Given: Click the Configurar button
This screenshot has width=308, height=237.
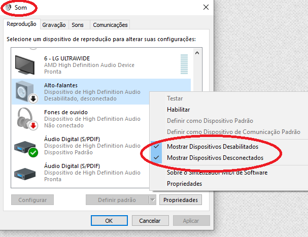Looking at the screenshot, I should click(x=32, y=200).
